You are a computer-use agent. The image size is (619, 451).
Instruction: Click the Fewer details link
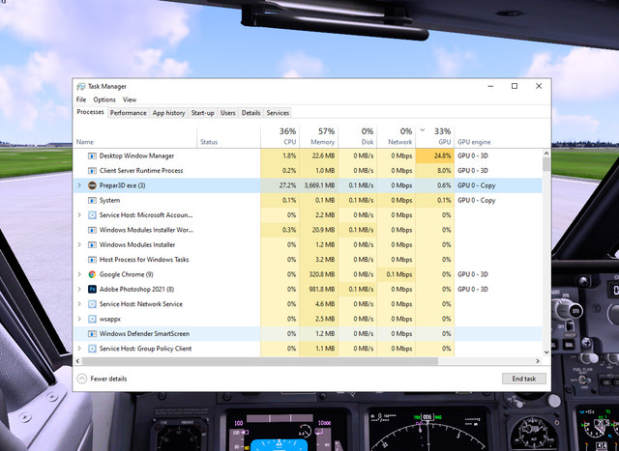tap(108, 379)
